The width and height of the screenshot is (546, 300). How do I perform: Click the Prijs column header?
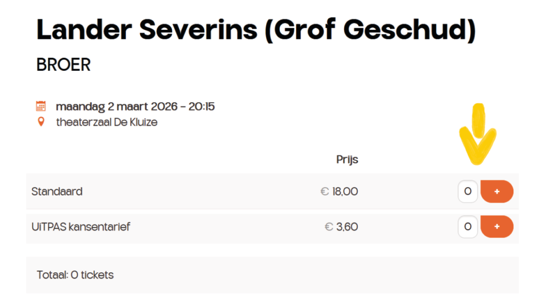point(347,160)
